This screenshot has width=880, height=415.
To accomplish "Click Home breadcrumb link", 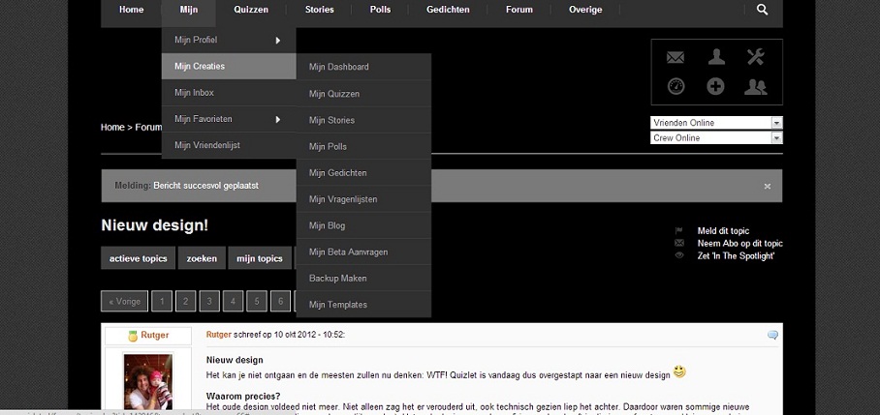I will 112,127.
